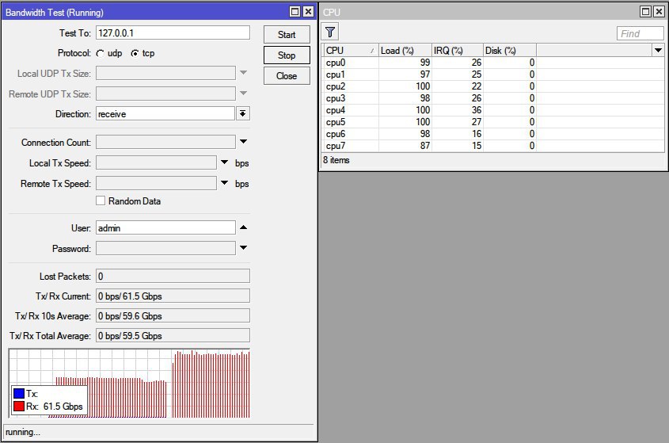Select the cpu5 row
The height and width of the screenshot is (443, 669).
pyautogui.click(x=493, y=122)
